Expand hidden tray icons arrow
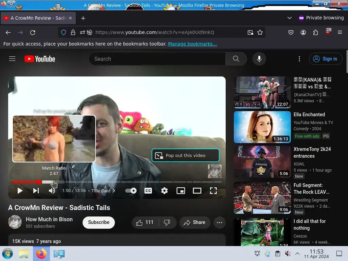This screenshot has height=261, width=348. point(297,254)
